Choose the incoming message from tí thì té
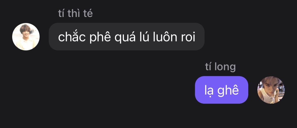The image size is (297, 128). click(x=126, y=37)
